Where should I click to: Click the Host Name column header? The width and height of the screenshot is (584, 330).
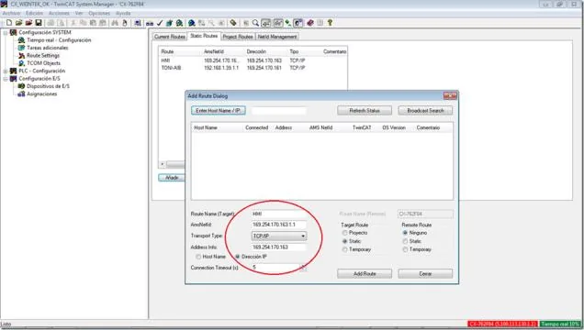pos(206,127)
